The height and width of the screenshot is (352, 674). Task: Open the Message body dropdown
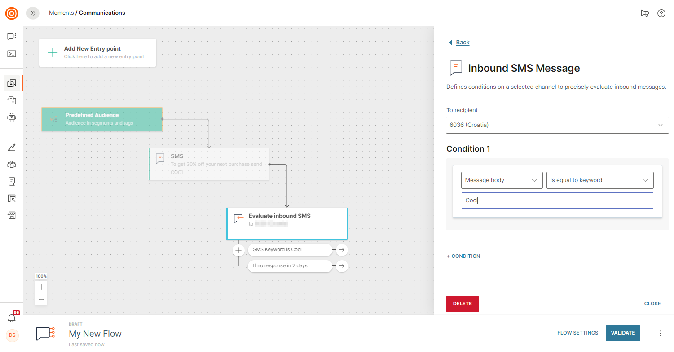click(501, 180)
